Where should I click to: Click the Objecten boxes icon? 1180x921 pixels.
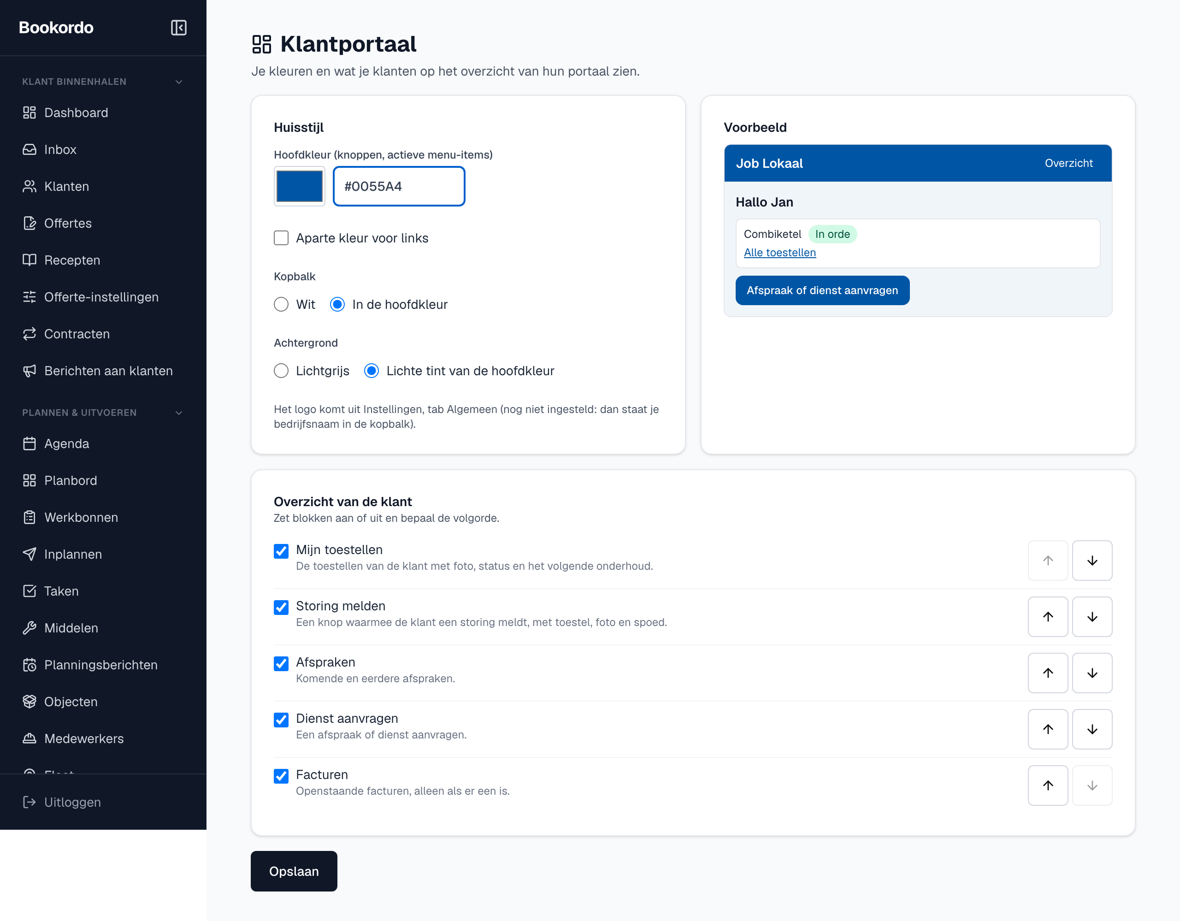pyautogui.click(x=29, y=702)
